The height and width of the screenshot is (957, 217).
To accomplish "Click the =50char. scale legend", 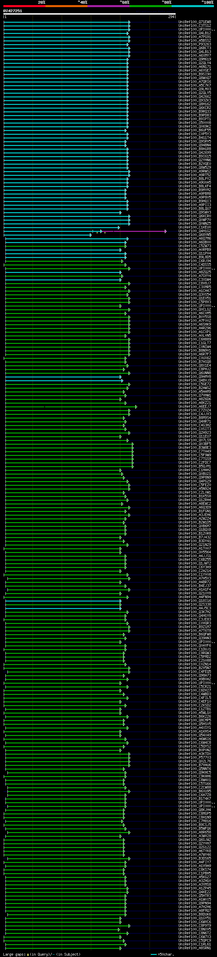I will point(162,954).
